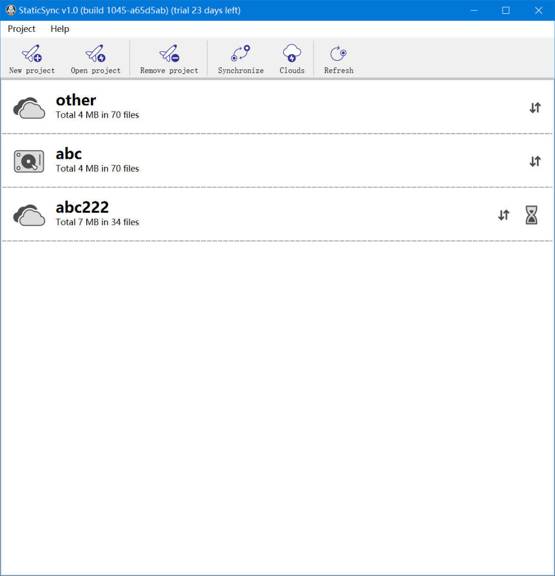Click the disk drive icon of project abc

coord(29,161)
